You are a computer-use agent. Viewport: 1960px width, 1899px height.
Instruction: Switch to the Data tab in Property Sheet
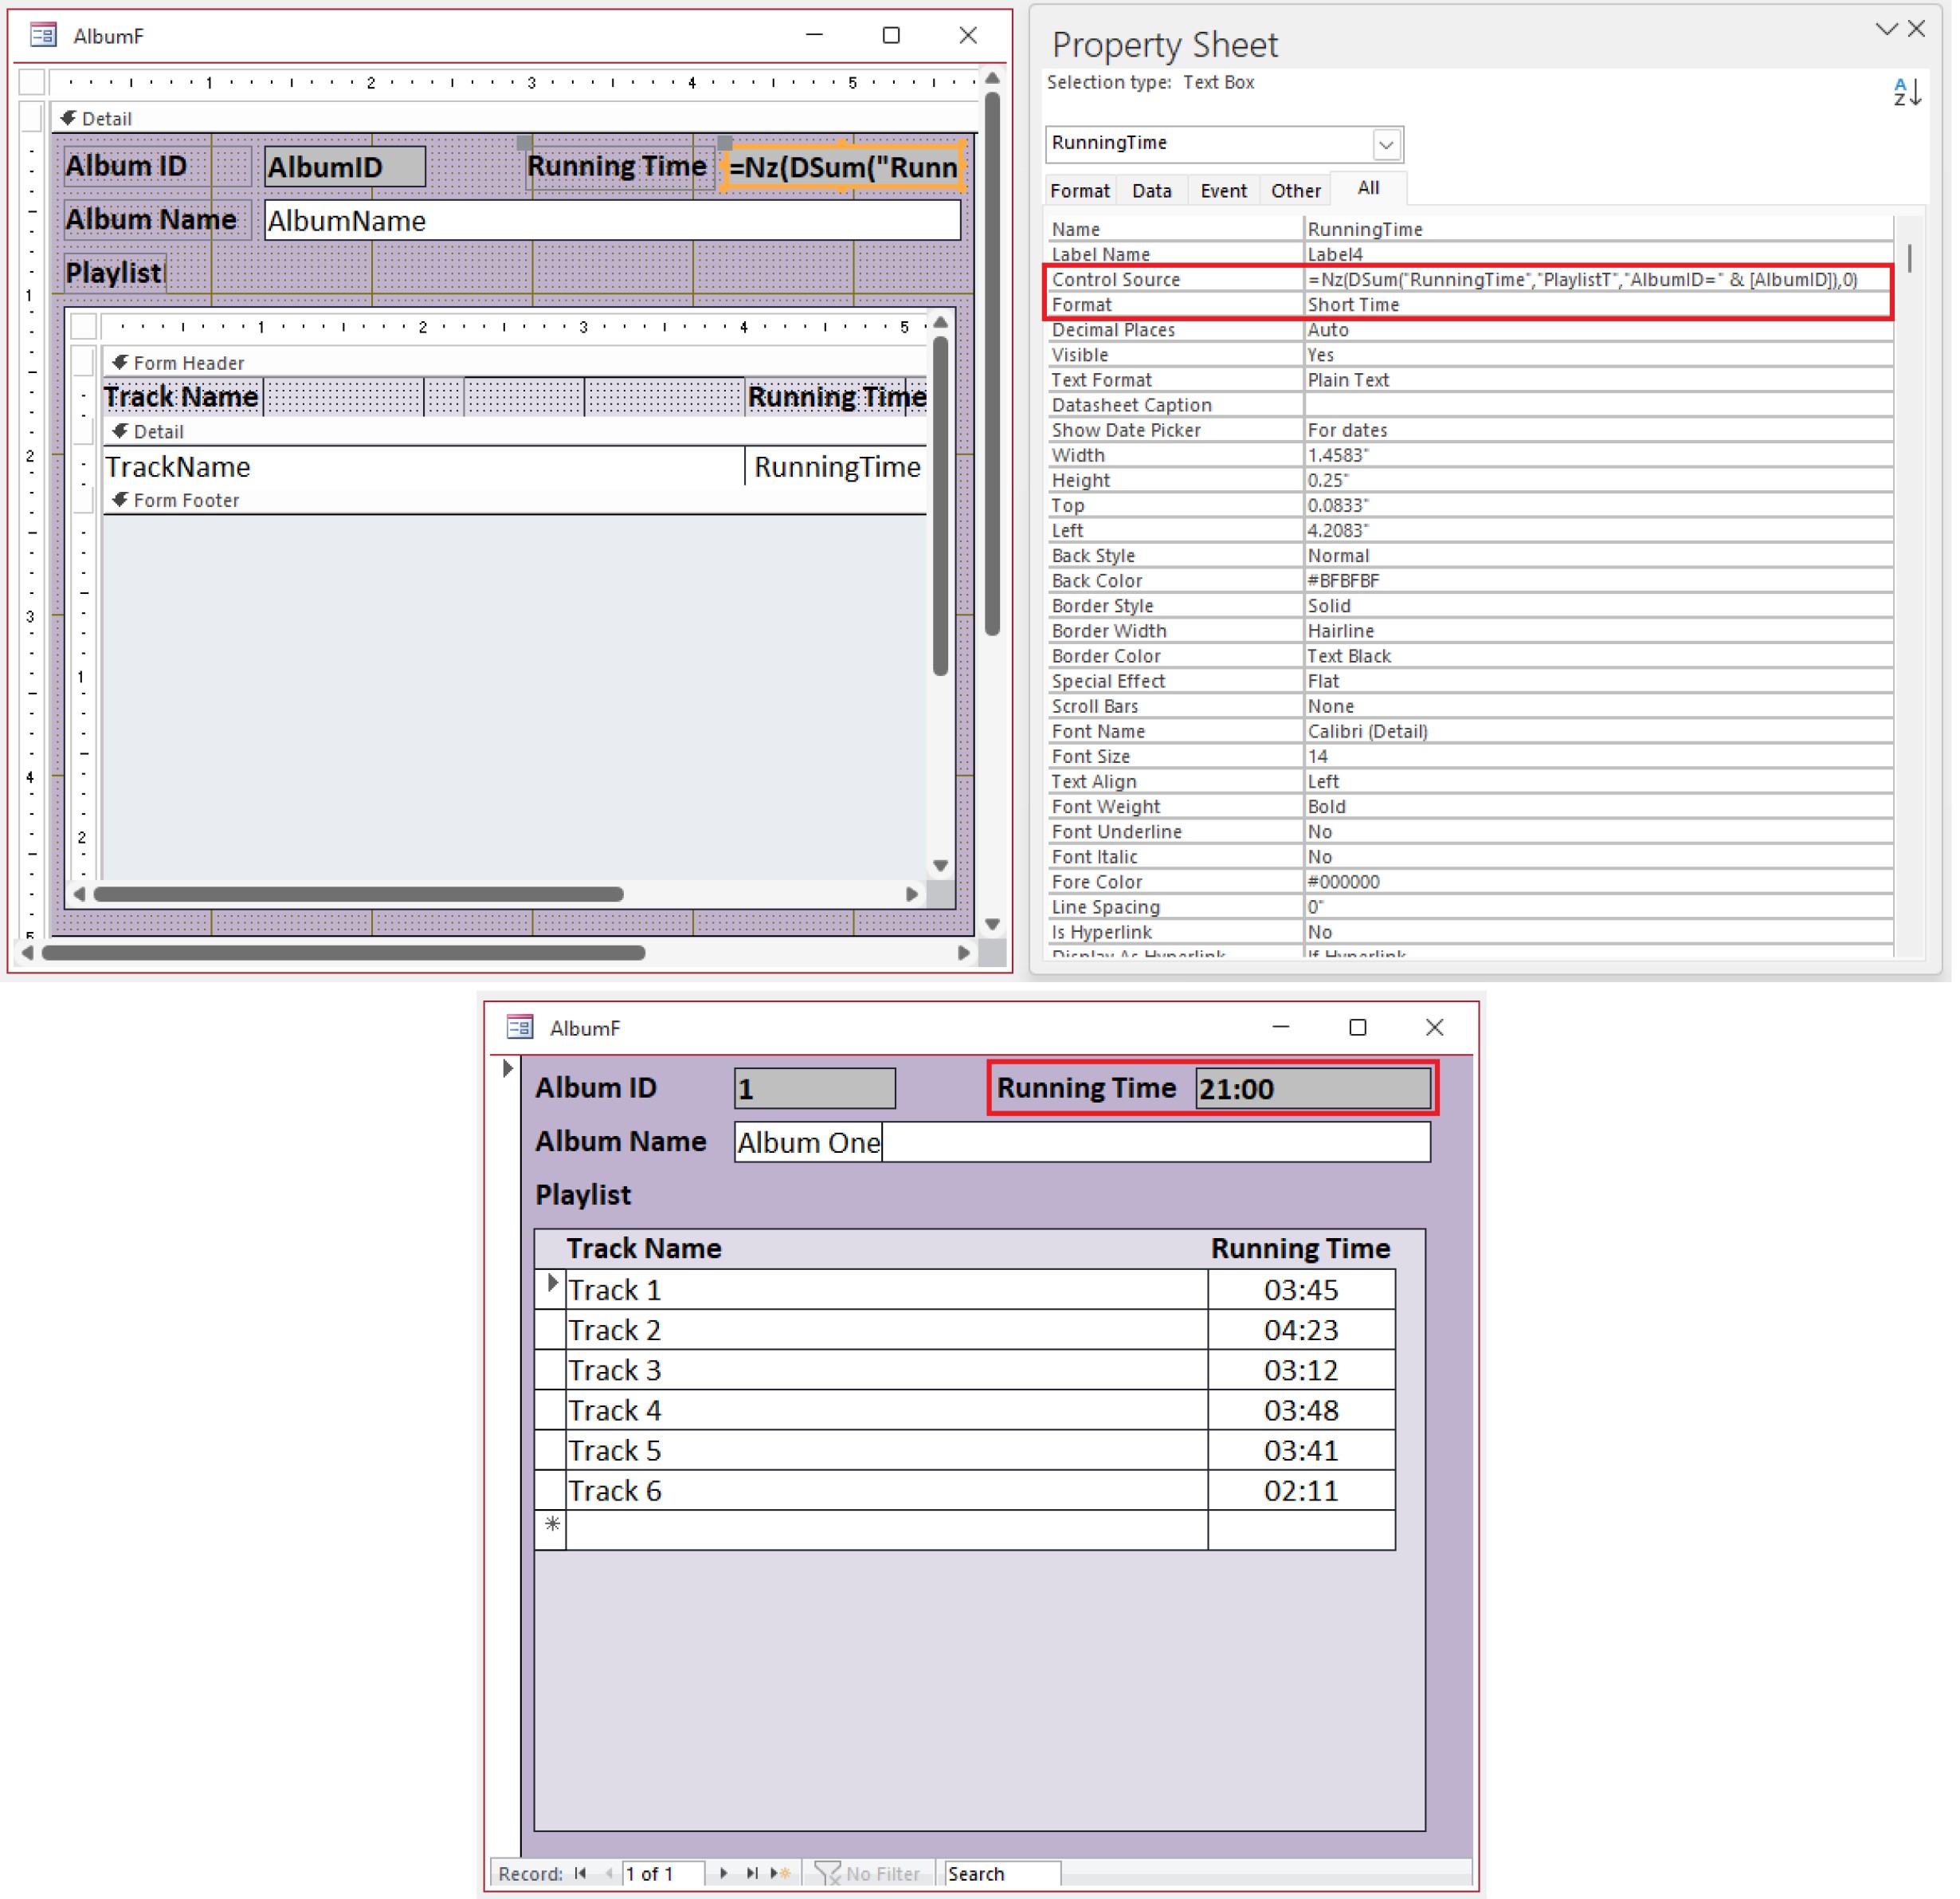(1151, 189)
